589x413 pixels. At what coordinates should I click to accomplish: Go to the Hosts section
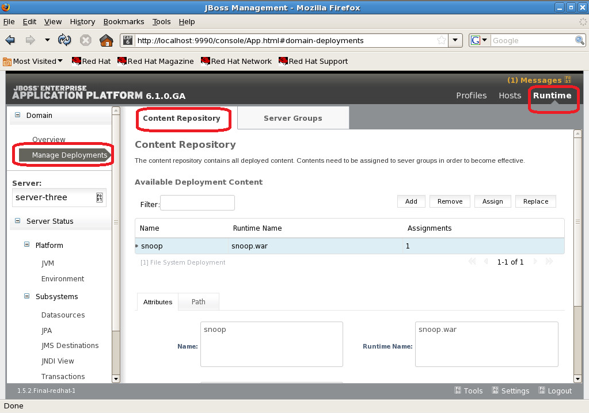(x=510, y=95)
